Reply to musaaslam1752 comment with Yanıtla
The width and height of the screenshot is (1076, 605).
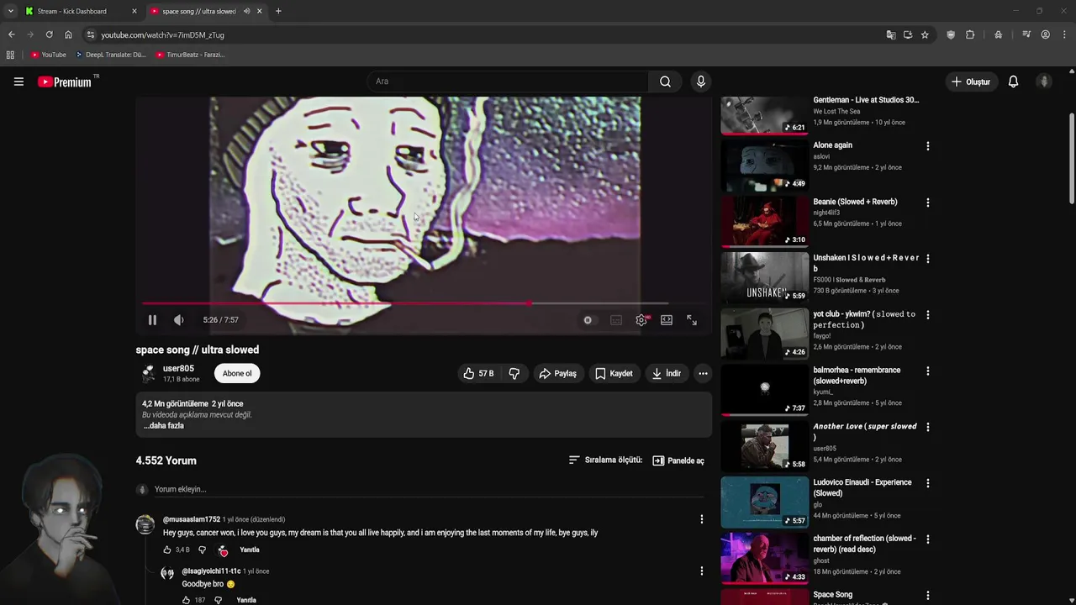point(250,550)
